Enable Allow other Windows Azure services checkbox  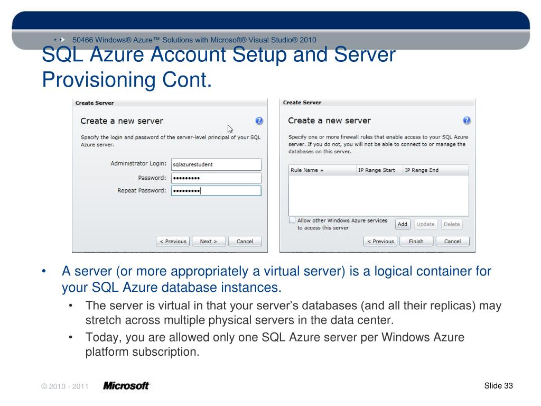(292, 220)
